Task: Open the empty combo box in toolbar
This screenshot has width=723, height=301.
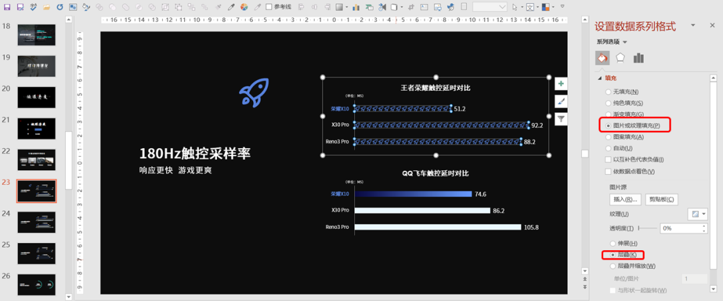Action: (489, 7)
